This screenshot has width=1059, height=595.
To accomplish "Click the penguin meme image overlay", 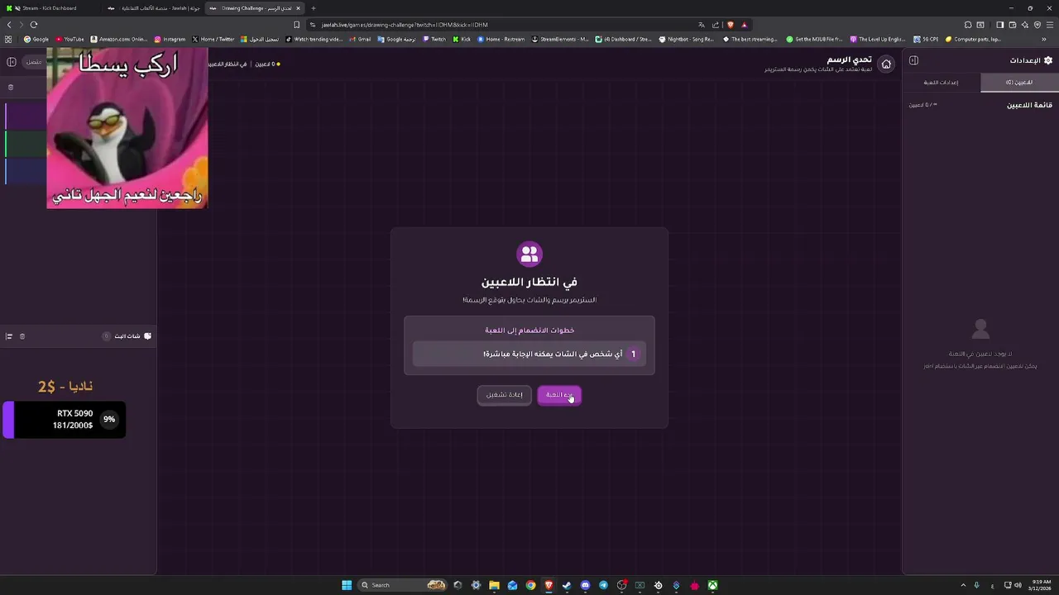I will click(x=127, y=128).
